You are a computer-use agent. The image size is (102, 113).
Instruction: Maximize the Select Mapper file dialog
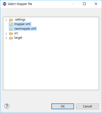(x=84, y=4)
